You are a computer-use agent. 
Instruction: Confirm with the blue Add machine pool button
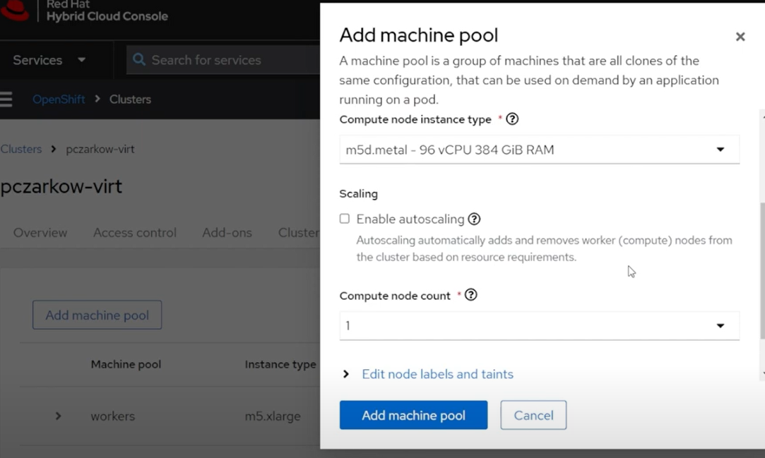click(x=413, y=415)
